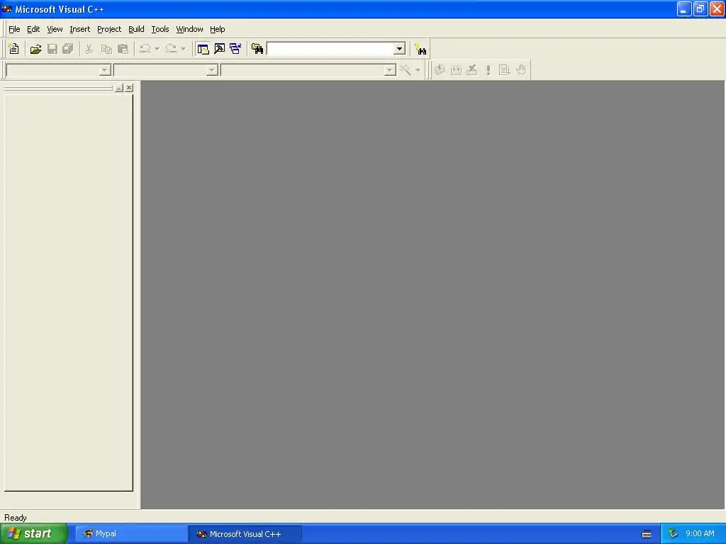
Task: Click the Open file folder icon
Action: tap(35, 49)
